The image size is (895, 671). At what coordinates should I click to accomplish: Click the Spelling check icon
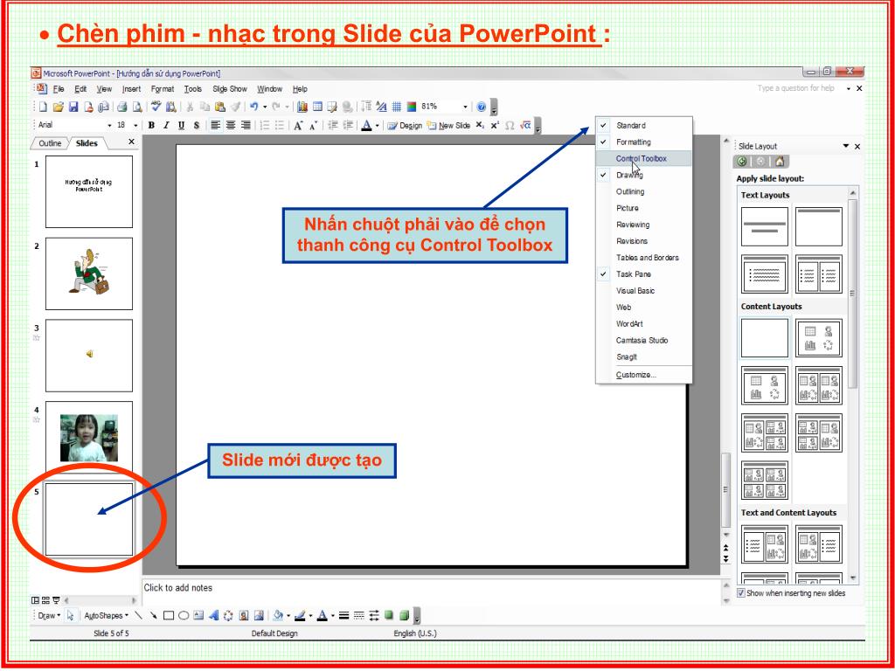point(156,107)
